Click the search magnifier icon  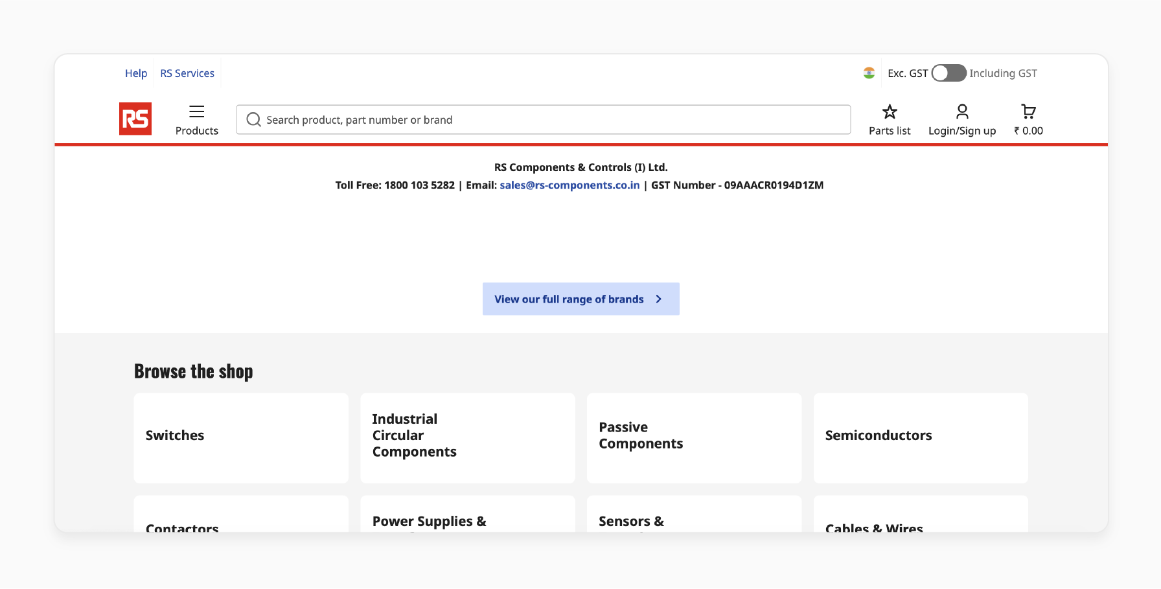[x=254, y=120]
